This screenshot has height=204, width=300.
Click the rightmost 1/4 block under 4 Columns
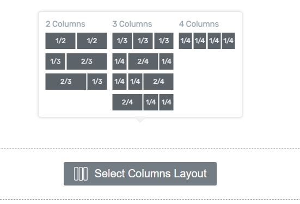pyautogui.click(x=229, y=41)
